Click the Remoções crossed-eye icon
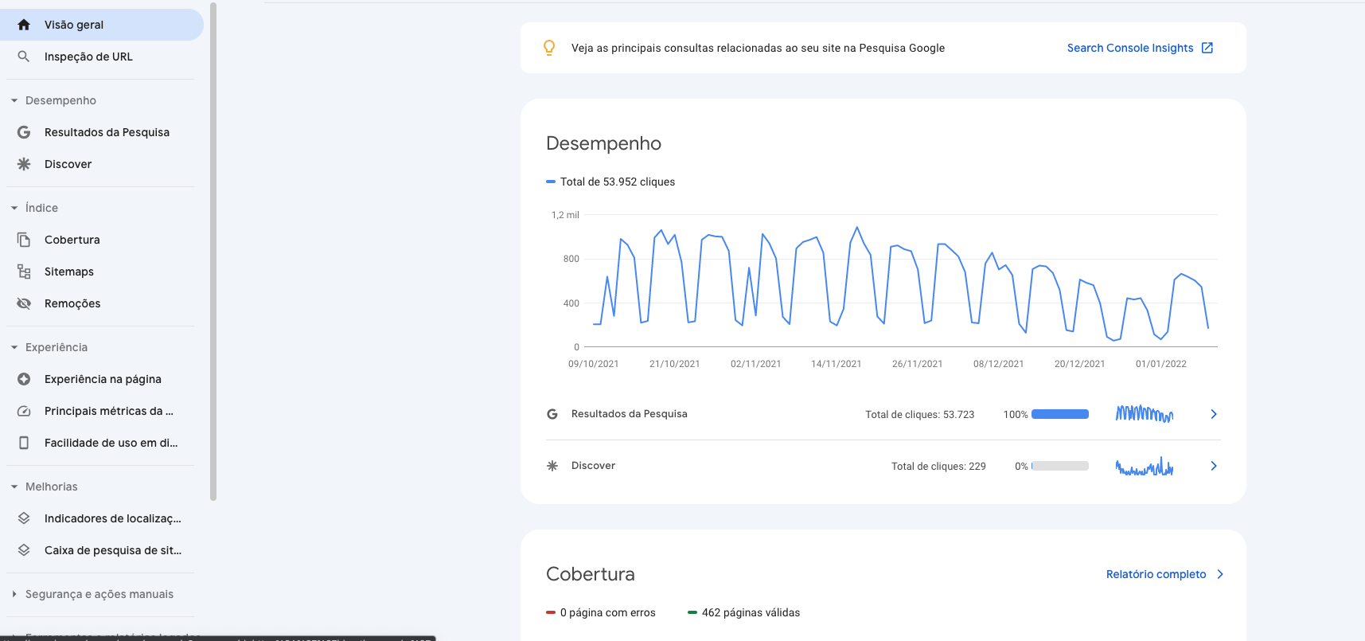The image size is (1365, 641). (24, 303)
